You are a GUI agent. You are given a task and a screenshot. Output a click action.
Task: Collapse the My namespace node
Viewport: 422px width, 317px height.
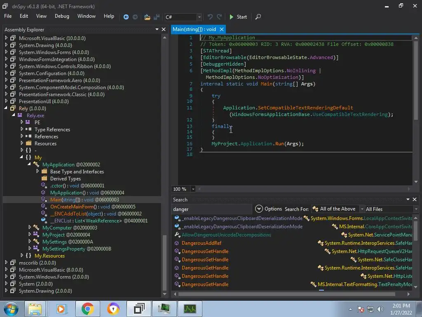pyautogui.click(x=21, y=157)
